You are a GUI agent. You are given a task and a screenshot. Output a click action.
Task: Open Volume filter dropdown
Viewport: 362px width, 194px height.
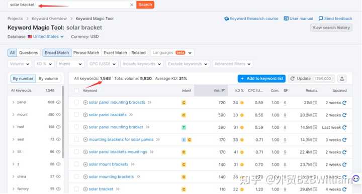tap(20, 64)
